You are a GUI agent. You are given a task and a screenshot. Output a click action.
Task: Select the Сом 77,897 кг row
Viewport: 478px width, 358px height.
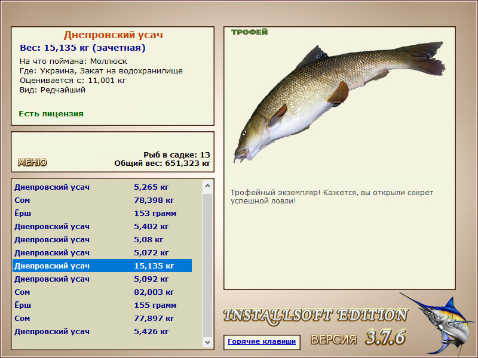pos(102,318)
